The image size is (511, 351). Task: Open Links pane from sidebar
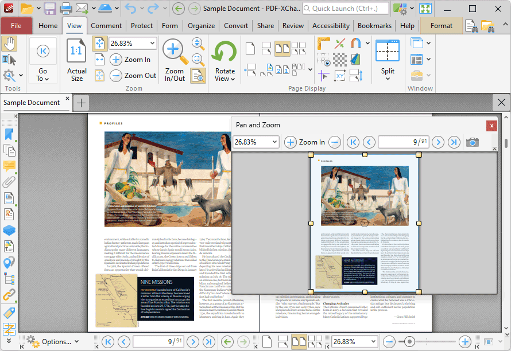(9, 295)
